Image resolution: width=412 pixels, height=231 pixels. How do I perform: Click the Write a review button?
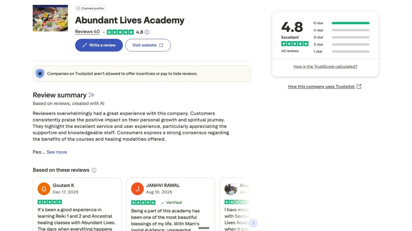99,45
